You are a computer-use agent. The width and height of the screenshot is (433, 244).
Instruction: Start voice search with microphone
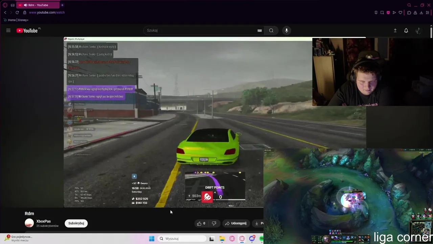pos(287,30)
